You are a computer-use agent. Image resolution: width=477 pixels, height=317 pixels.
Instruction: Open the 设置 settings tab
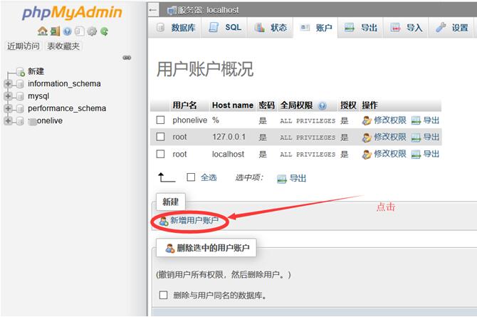(x=451, y=28)
